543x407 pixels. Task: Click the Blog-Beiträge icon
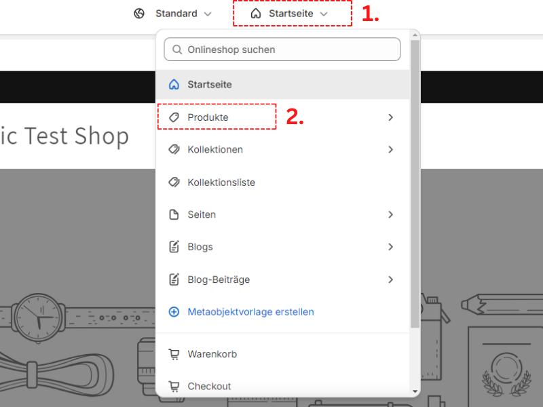174,279
